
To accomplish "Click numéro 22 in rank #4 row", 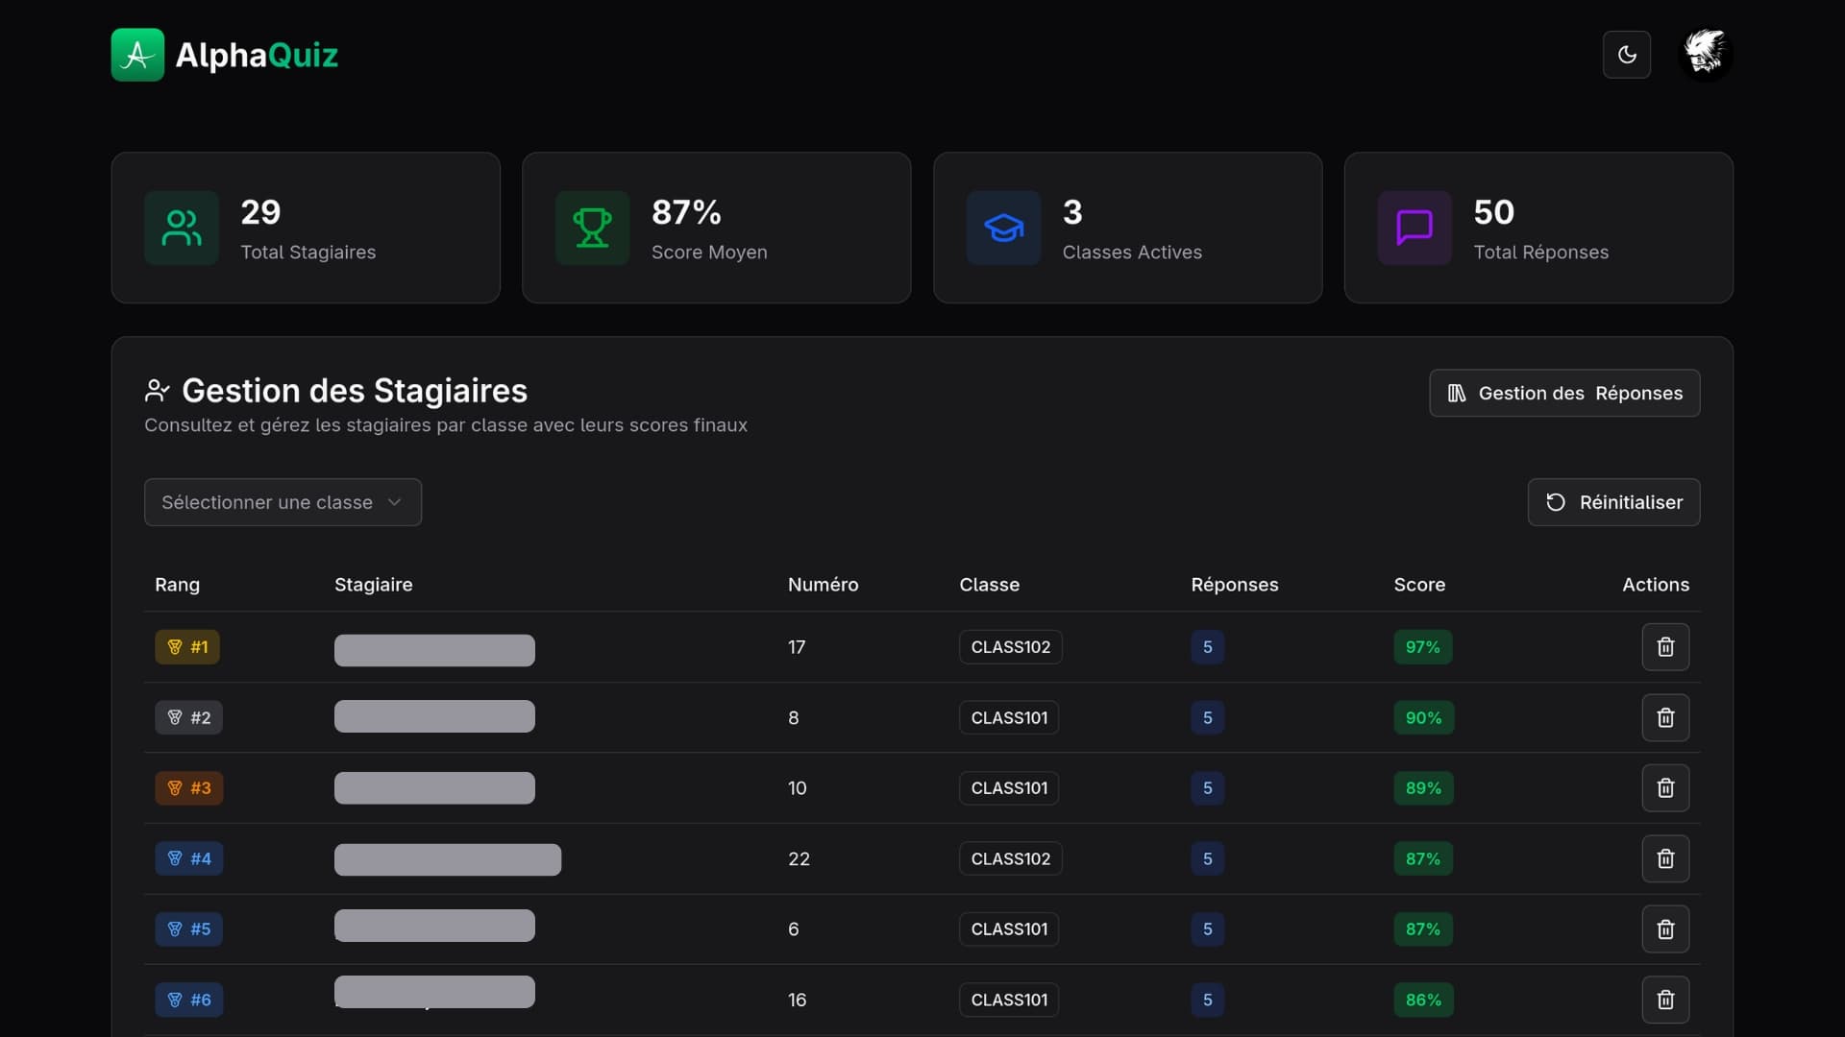I will pos(799,858).
